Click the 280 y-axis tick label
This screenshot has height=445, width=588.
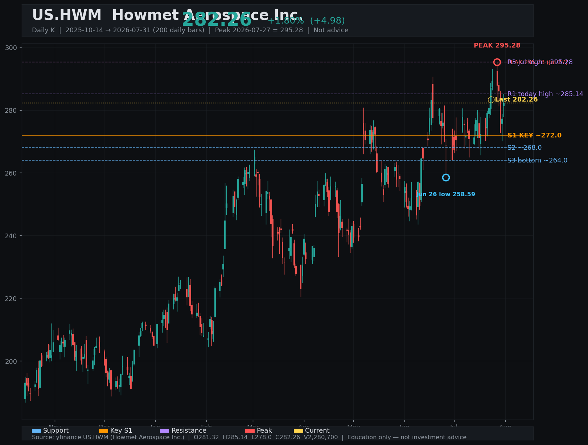tap(12, 110)
